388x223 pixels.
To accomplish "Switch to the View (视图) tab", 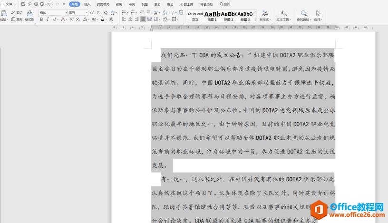I will pos(145,4).
